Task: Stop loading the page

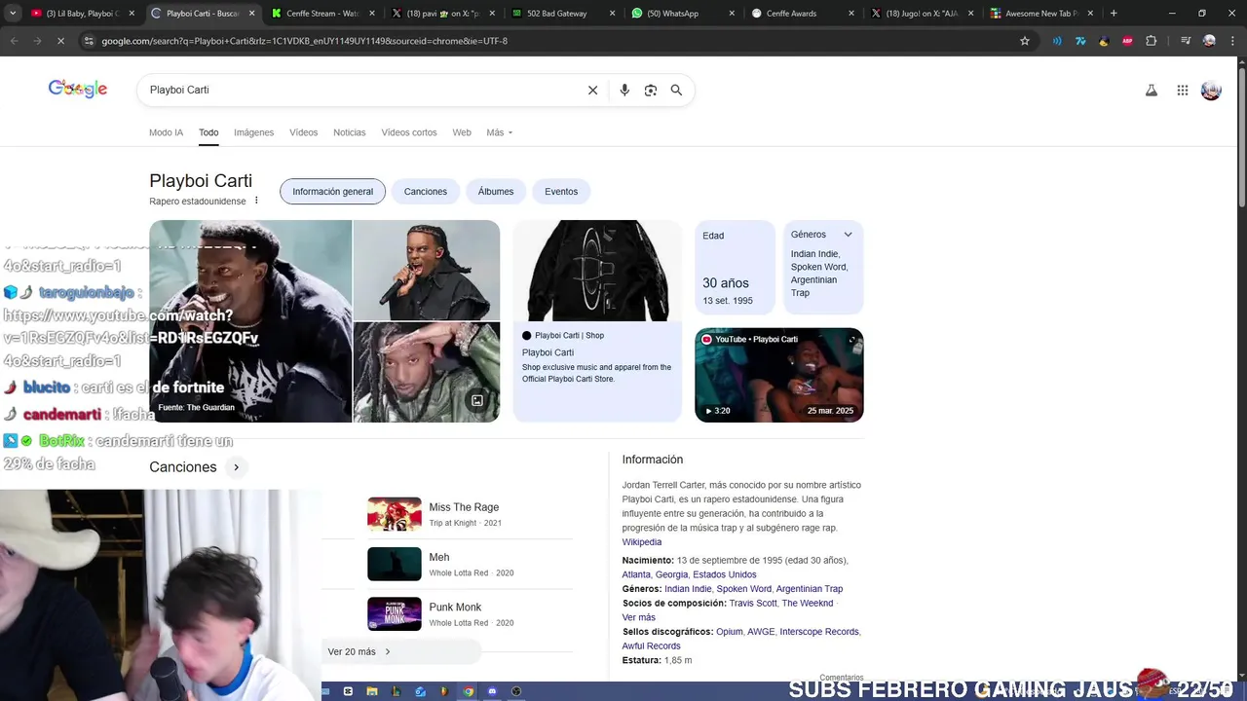Action: [59, 41]
